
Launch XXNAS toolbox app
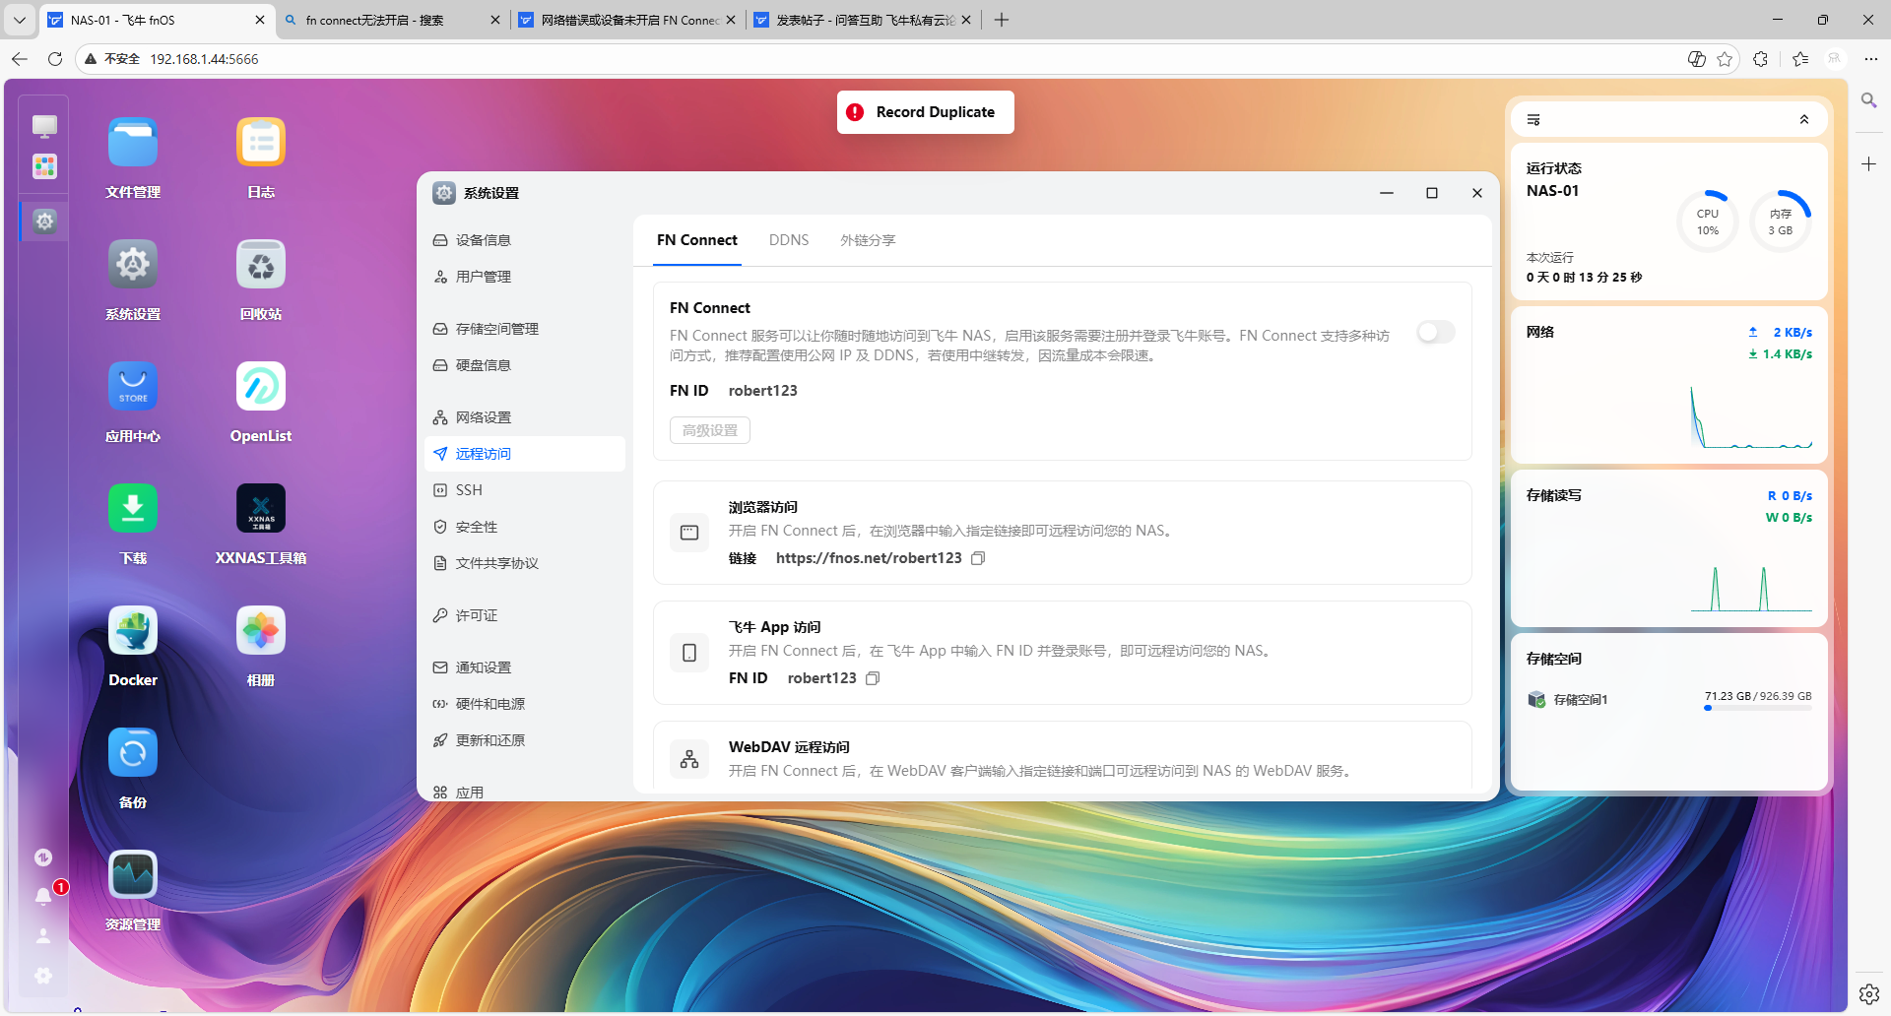[261, 509]
